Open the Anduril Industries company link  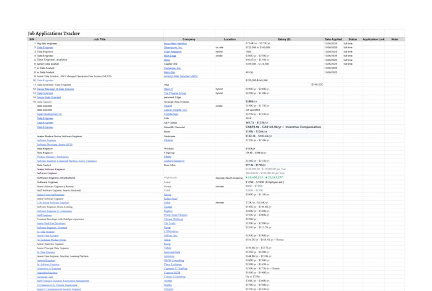click(x=174, y=160)
